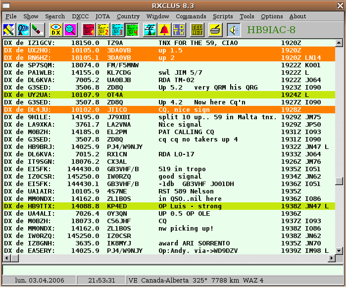The height and width of the screenshot is (287, 346).
Task: Open the Options menu
Action: point(272,16)
